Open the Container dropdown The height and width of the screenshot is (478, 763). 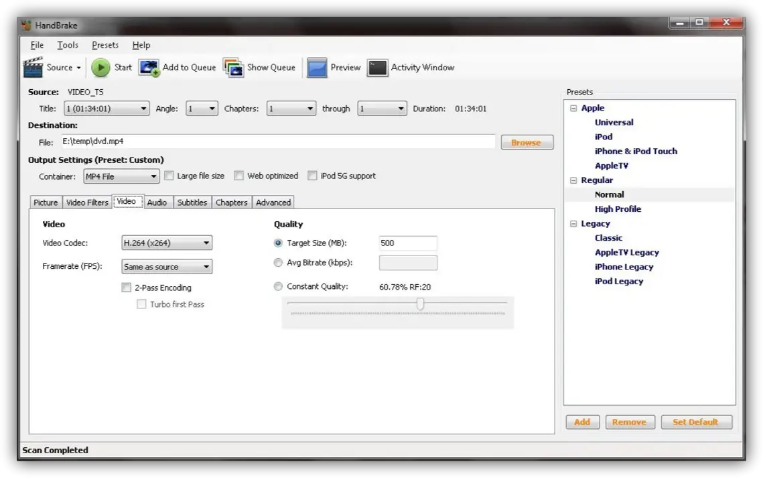[x=121, y=176]
